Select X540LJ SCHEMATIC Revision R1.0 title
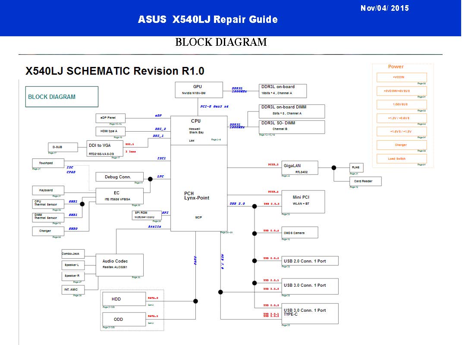Screen dimensions: 462x345 (115, 71)
